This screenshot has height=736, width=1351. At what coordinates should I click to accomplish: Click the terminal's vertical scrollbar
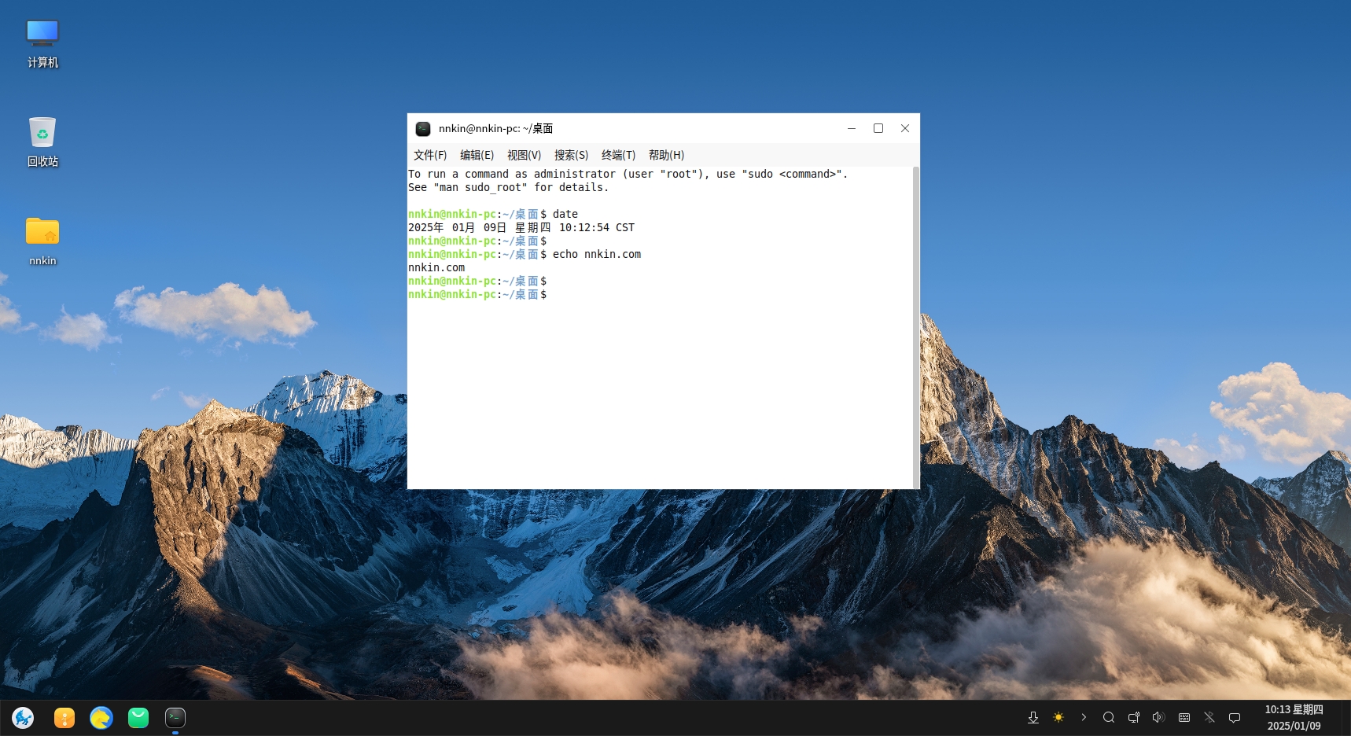915,326
